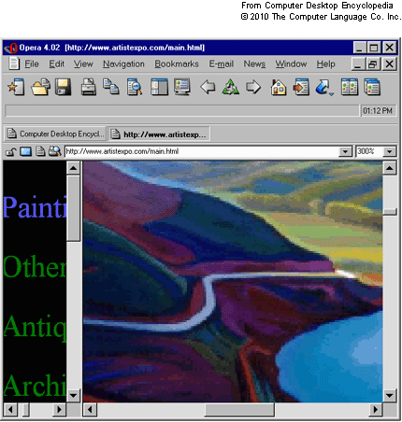Open a file with the folder icon

pos(40,87)
